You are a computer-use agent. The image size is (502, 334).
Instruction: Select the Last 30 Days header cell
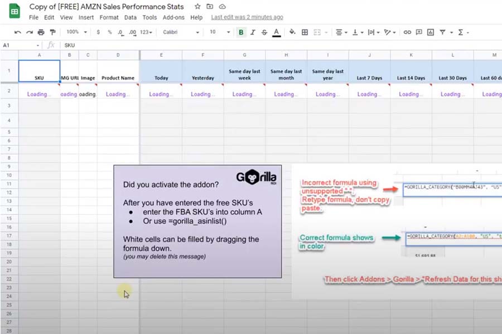tap(453, 71)
